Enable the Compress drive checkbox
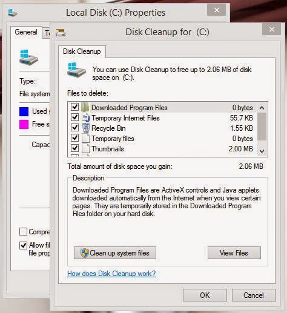Screen dimensions: 287x313 23,232
